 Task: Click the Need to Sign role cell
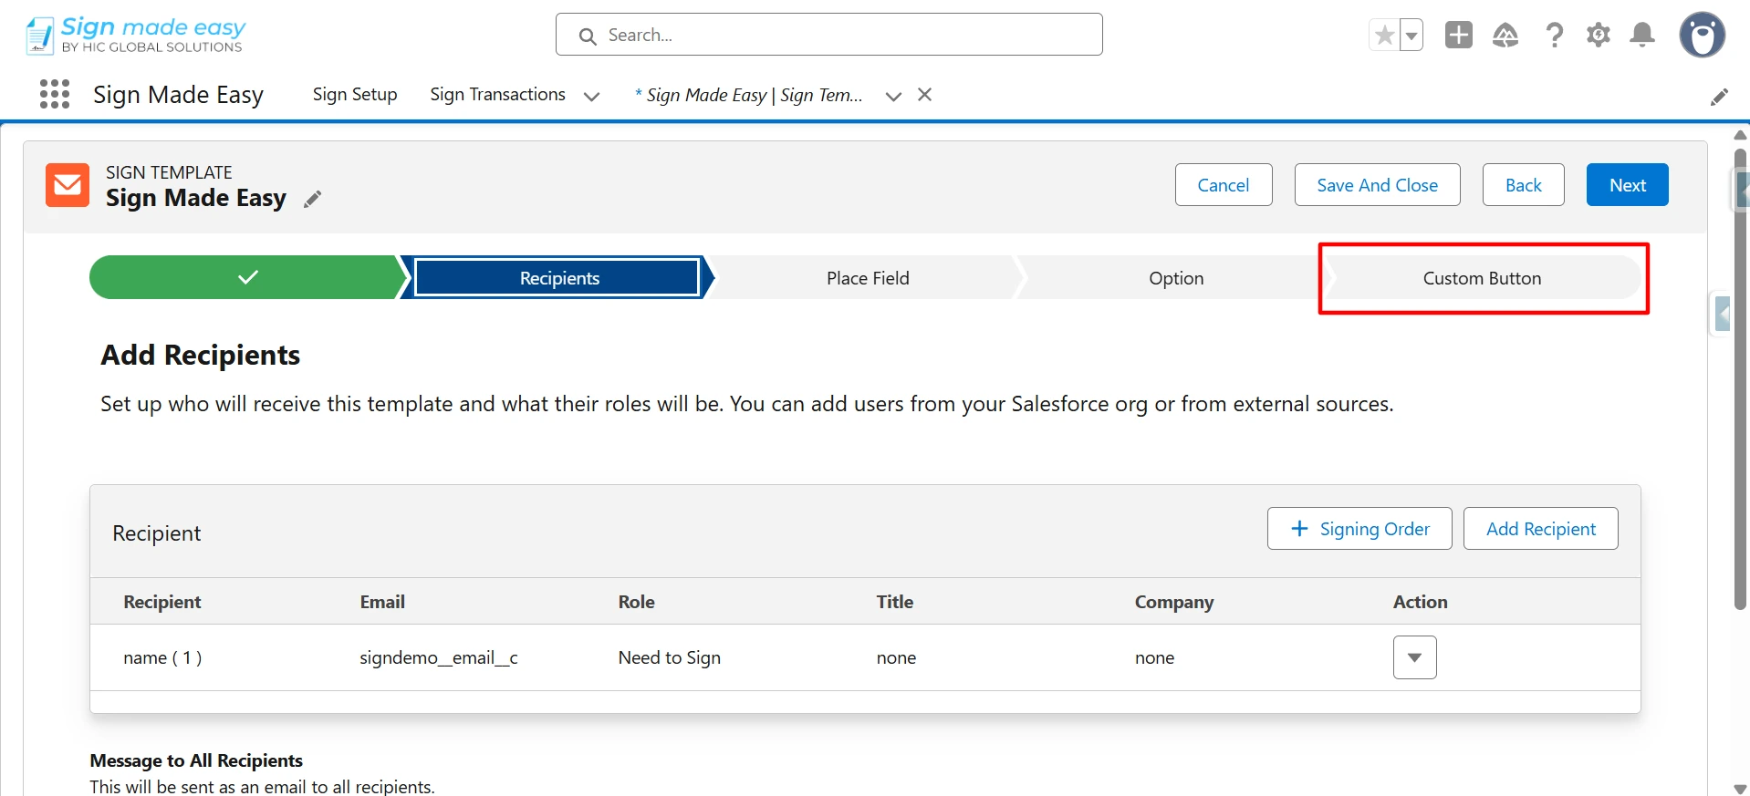pos(669,657)
